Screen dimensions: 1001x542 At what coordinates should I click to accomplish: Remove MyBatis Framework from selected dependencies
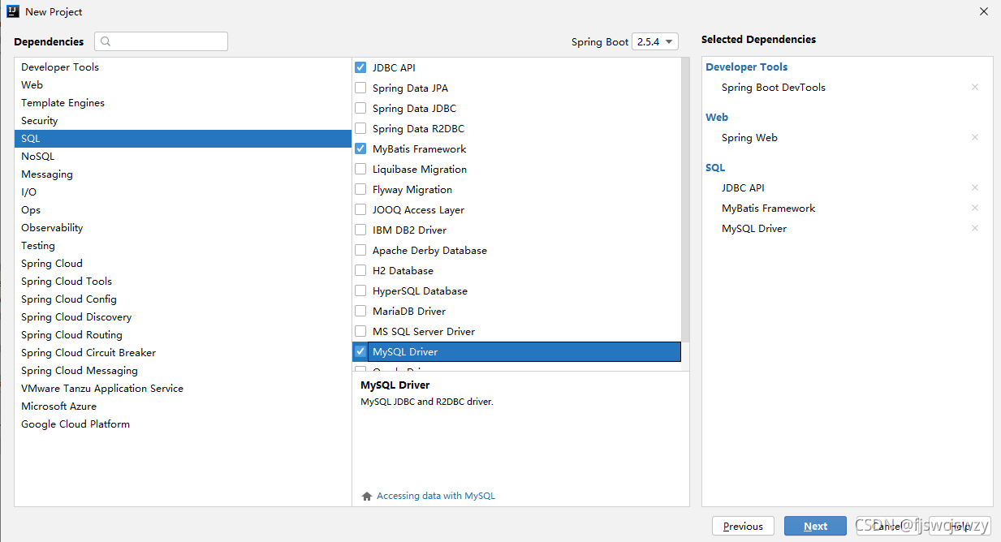point(975,208)
